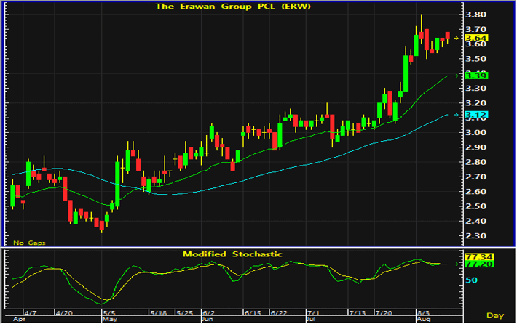Click the chart title 'The Erawan Group PCL (ERW)'
Viewport: 517px width, 324px height.
(x=233, y=7)
